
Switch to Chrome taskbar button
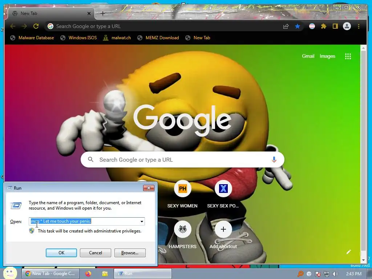[50, 274]
